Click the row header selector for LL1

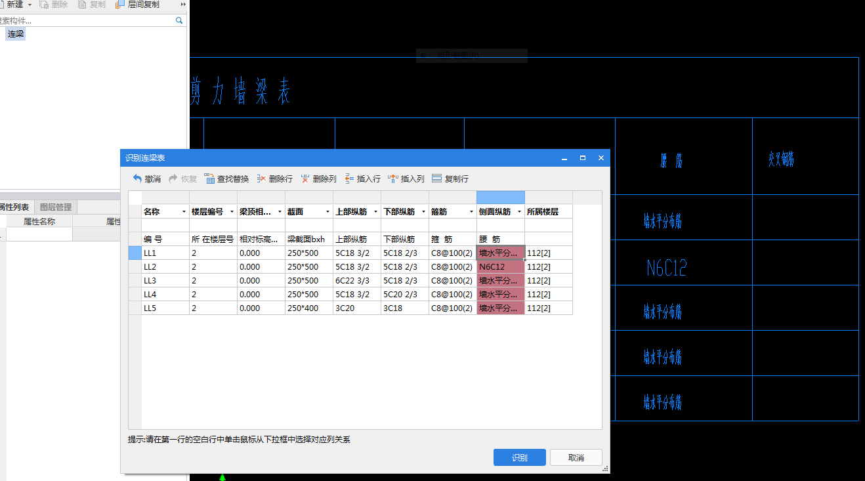tap(135, 253)
